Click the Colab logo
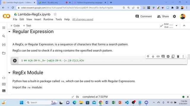Viewport: 190px width, 106px height. (x=7, y=16)
